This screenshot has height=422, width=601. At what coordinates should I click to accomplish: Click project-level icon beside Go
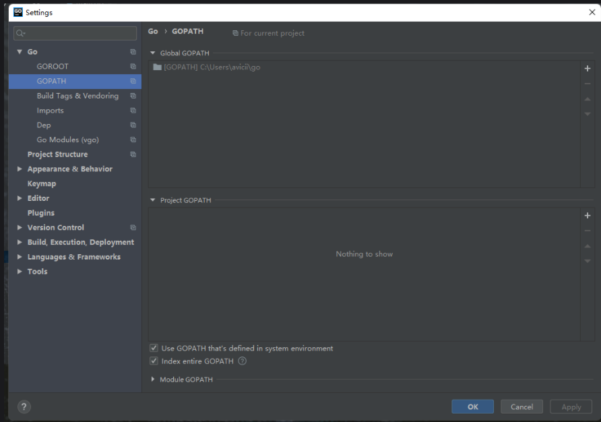tap(133, 52)
